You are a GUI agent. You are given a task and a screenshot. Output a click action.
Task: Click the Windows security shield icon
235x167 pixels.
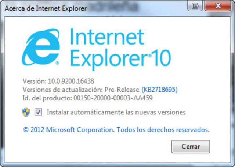(26, 112)
